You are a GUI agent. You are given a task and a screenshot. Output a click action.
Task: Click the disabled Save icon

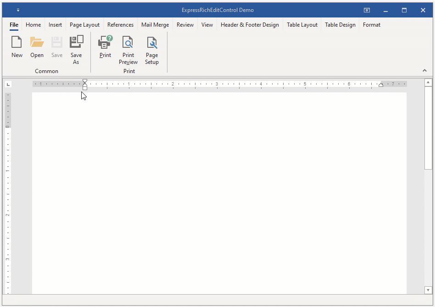(56, 46)
